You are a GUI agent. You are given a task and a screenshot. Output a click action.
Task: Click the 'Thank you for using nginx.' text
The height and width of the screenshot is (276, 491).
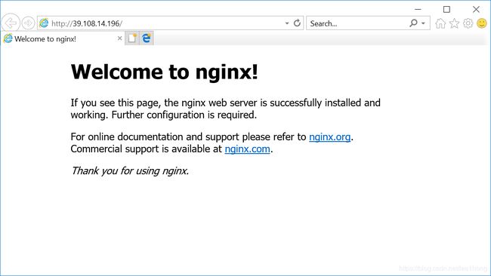(130, 170)
